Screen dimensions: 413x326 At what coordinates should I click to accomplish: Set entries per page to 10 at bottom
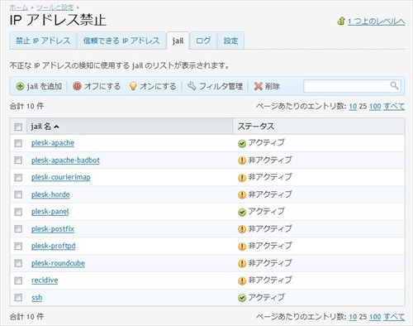click(353, 317)
